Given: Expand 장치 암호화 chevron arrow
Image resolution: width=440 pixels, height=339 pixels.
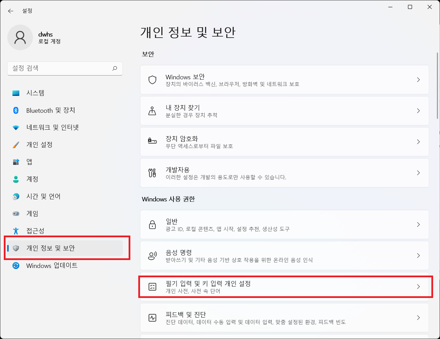Looking at the screenshot, I should point(418,142).
